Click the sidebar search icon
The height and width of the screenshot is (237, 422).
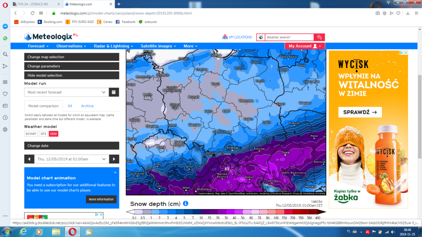5,54
